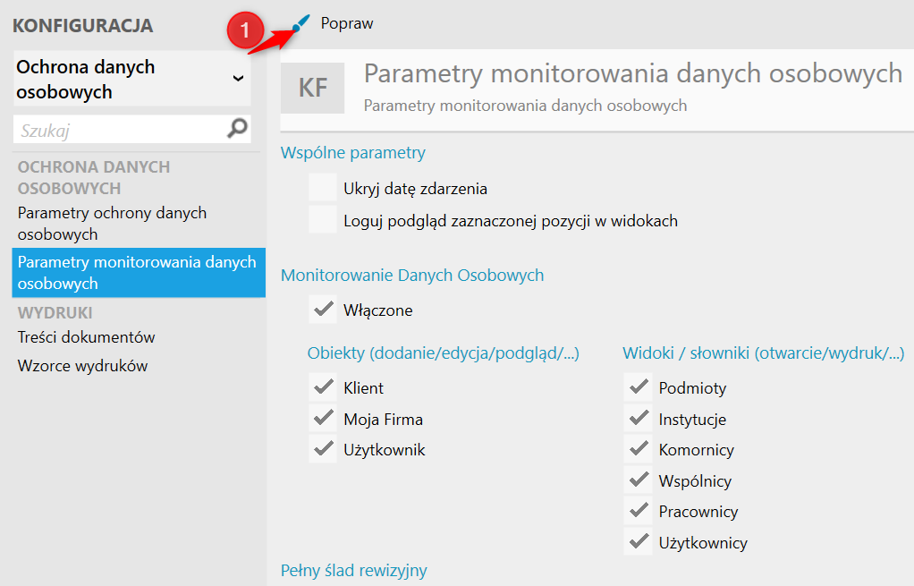The height and width of the screenshot is (586, 914).
Task: Toggle the Włączone monitoring checkbox
Action: (322, 310)
